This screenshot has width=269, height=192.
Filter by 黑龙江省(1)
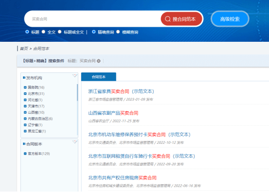37,131
